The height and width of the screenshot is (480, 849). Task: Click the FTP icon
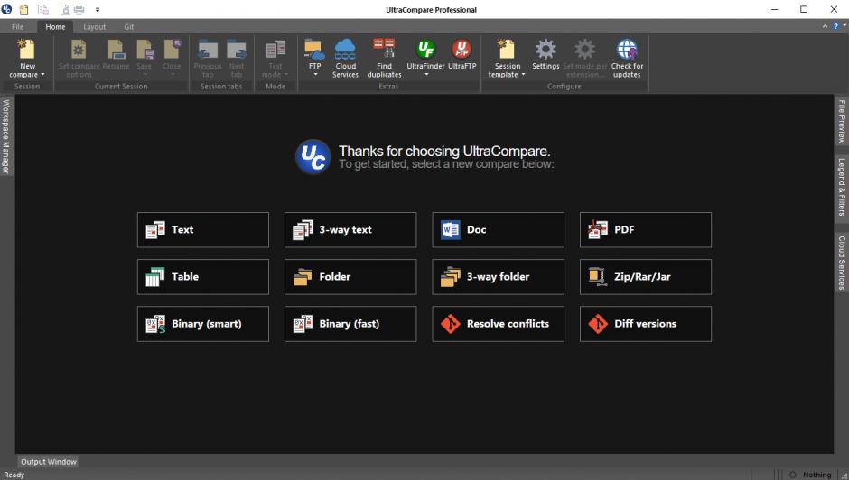(x=314, y=50)
